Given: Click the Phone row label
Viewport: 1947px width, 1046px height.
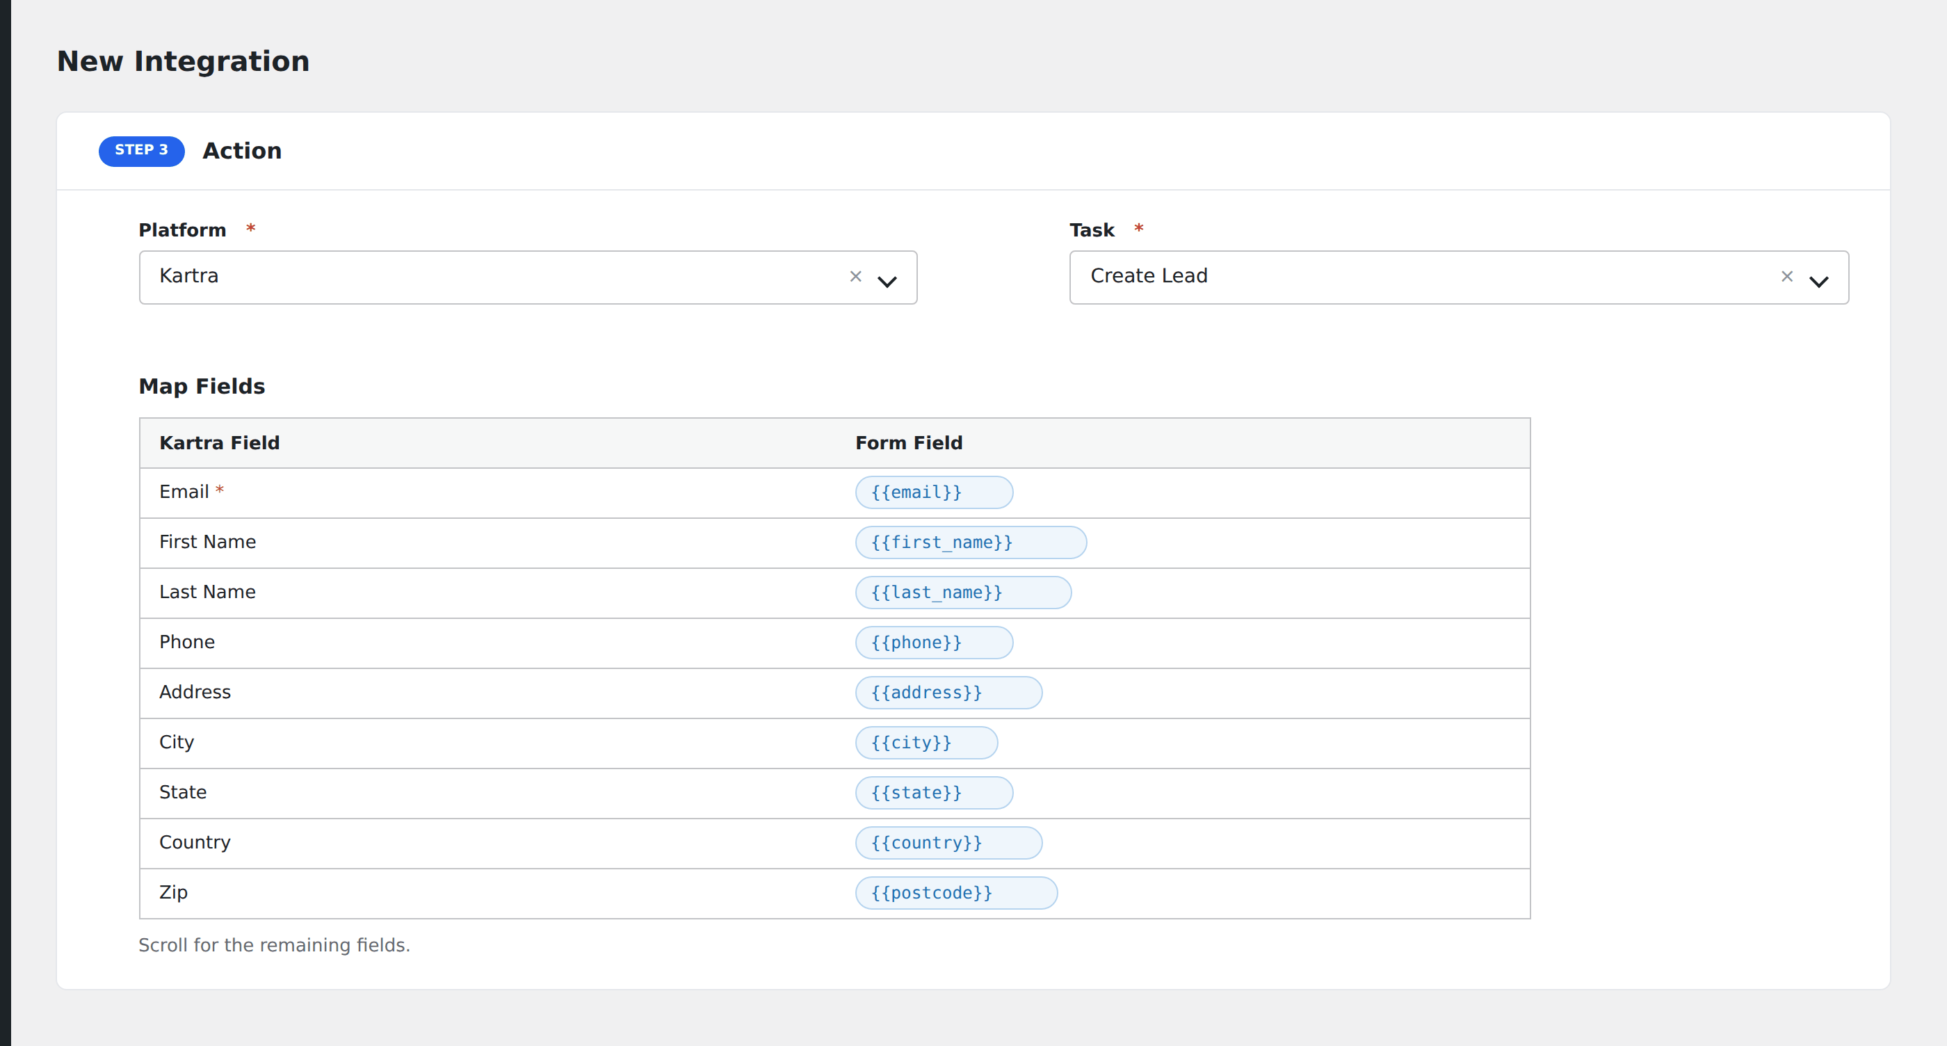Looking at the screenshot, I should pyautogui.click(x=186, y=642).
